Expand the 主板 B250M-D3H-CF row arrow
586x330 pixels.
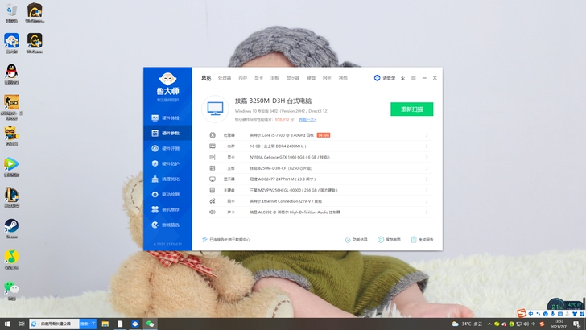(x=427, y=168)
